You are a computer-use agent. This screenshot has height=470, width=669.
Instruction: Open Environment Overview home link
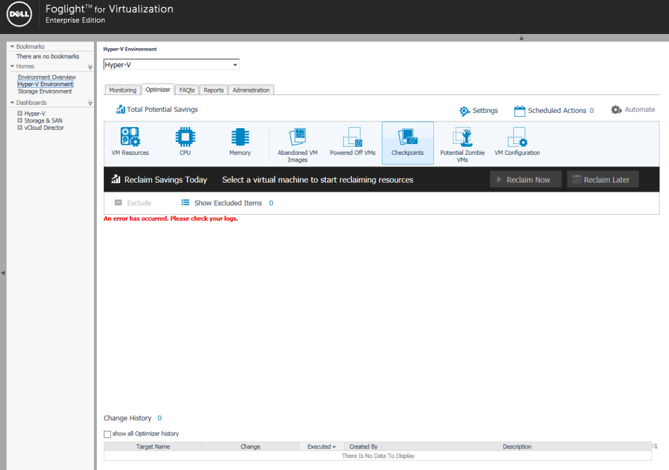pyautogui.click(x=47, y=77)
